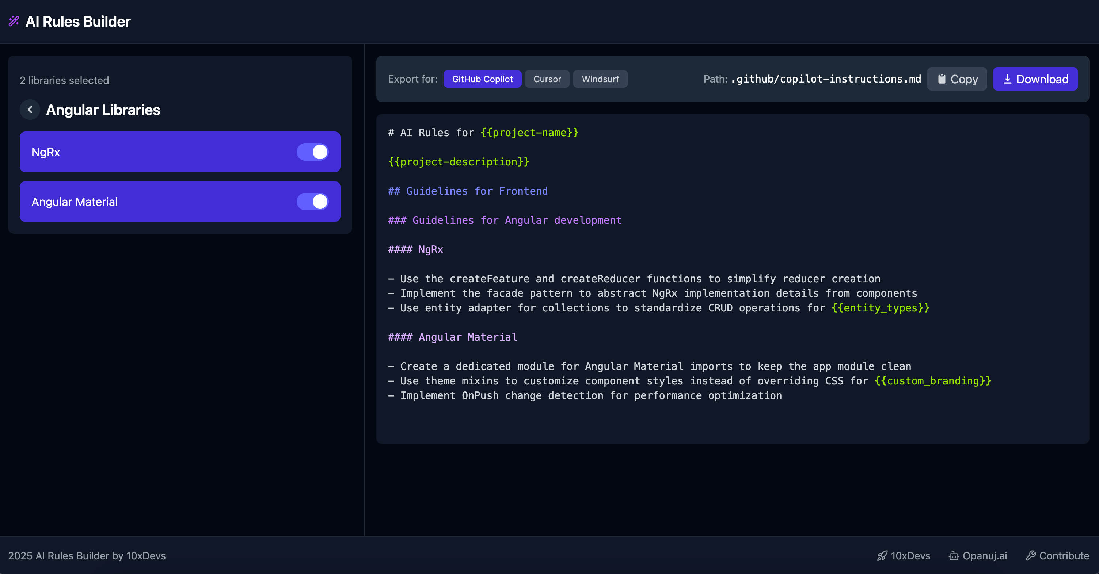Go back using the chevron arrow
This screenshot has height=574, width=1099.
point(30,110)
